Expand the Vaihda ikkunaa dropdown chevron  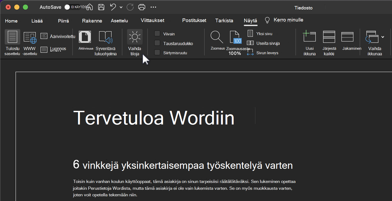(383, 37)
